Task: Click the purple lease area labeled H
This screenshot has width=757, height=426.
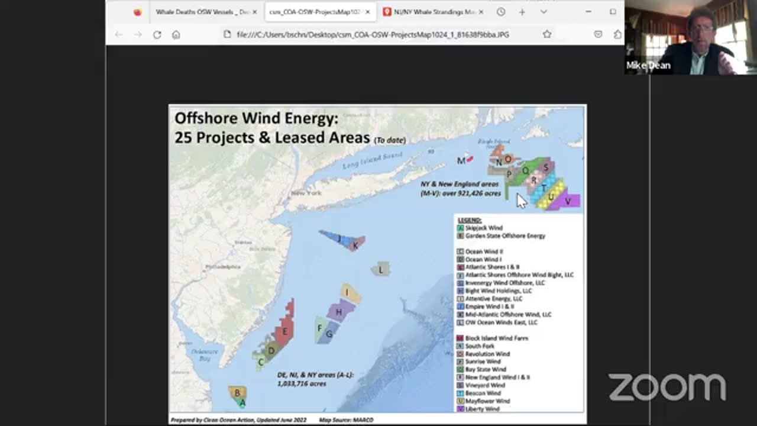Action: point(340,312)
